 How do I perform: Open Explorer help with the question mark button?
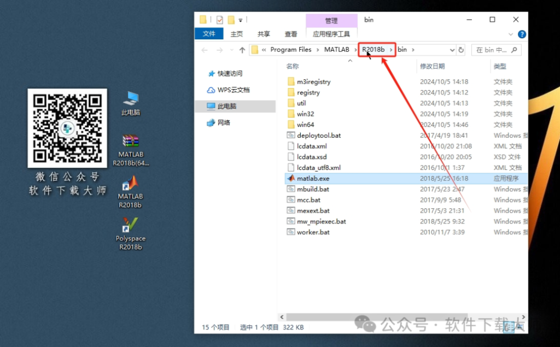tap(521, 33)
